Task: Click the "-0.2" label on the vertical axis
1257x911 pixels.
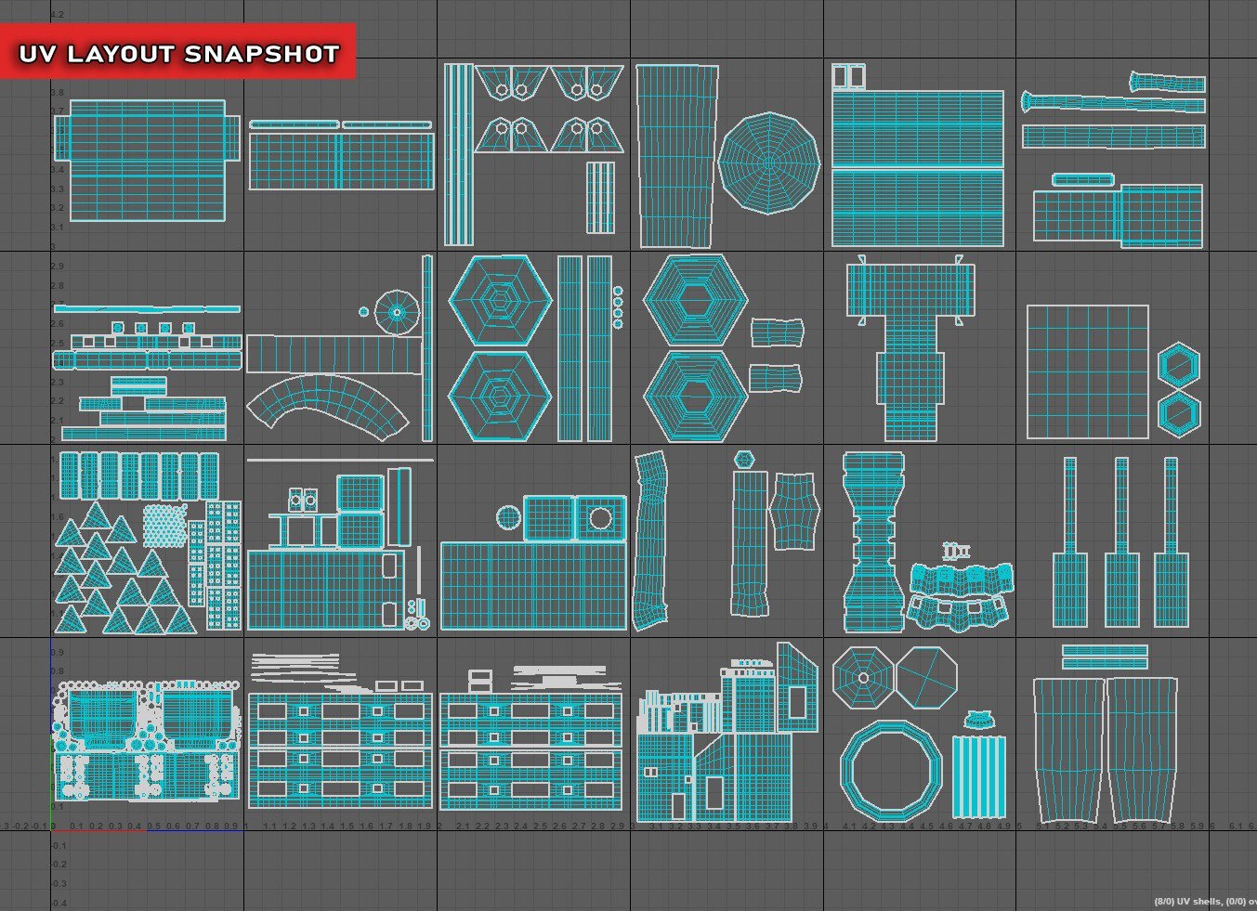Action: (x=58, y=865)
